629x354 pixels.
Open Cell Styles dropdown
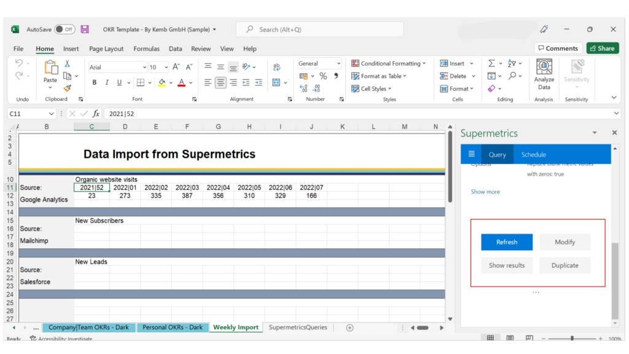tap(372, 88)
